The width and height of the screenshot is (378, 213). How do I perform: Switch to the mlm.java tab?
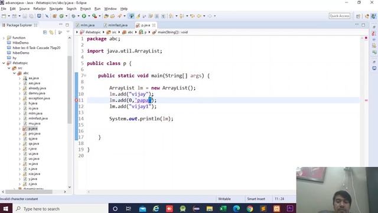tap(85, 25)
